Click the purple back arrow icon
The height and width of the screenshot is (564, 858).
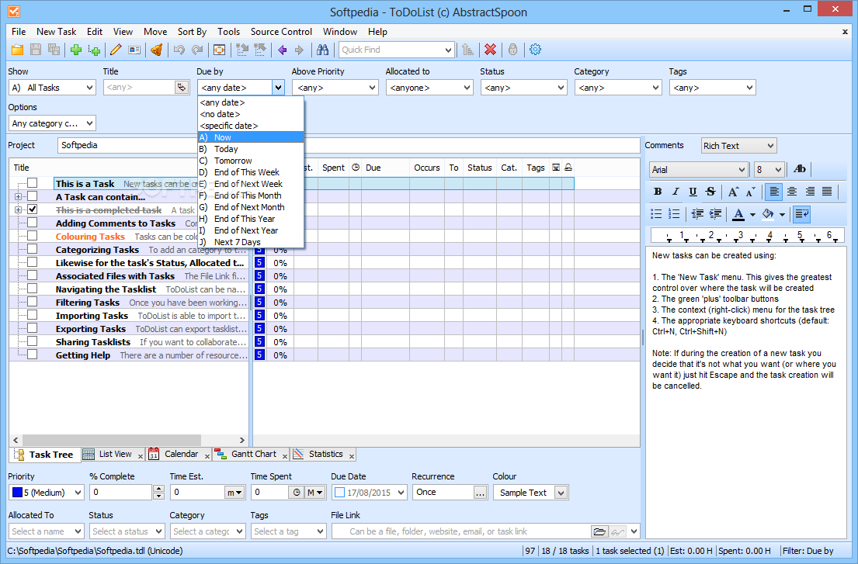(x=282, y=50)
